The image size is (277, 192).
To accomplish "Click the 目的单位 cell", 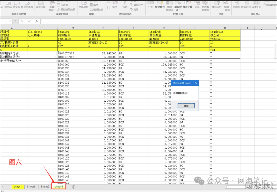I will (194, 35).
